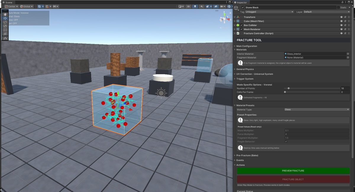The image size is (355, 192).
Task: Pick Interior Material via object picker circle
Action: click(x=348, y=54)
